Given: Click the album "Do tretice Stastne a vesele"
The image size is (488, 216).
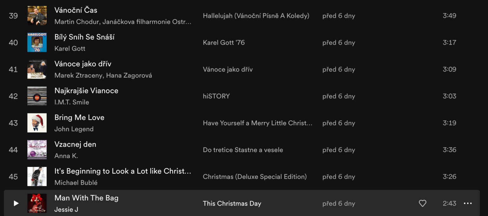Looking at the screenshot, I should tap(243, 150).
